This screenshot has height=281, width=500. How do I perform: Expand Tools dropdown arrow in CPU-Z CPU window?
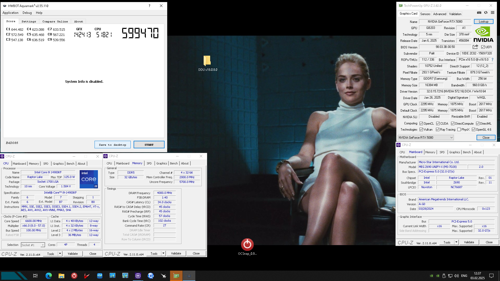(x=60, y=254)
